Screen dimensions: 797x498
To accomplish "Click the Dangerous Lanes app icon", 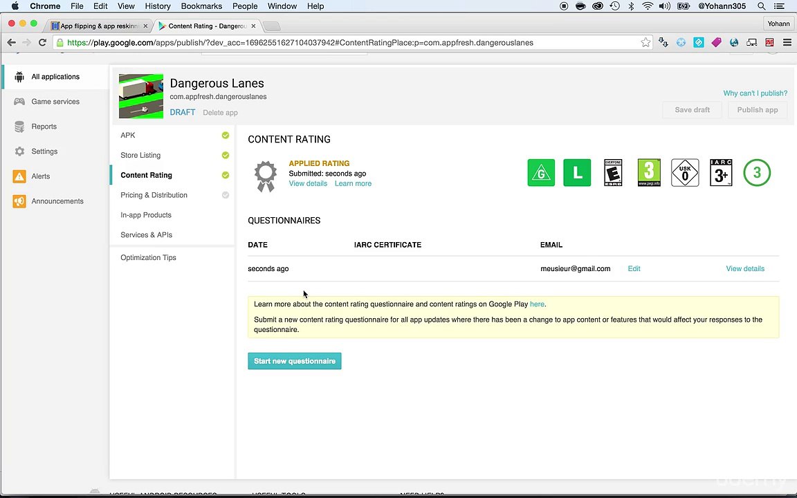I will [x=141, y=96].
